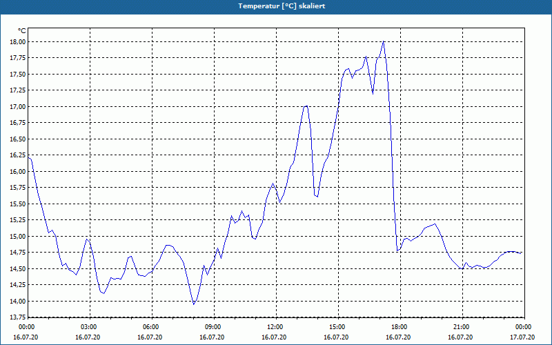
Task: Select the '18,00' y-axis label
Action: pyautogui.click(x=18, y=42)
